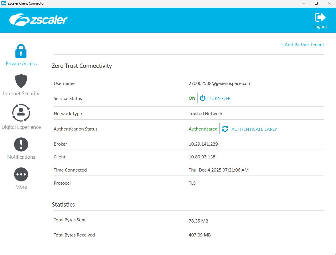The image size is (336, 255).
Task: Click the Logout arrow icon
Action: tap(320, 17)
